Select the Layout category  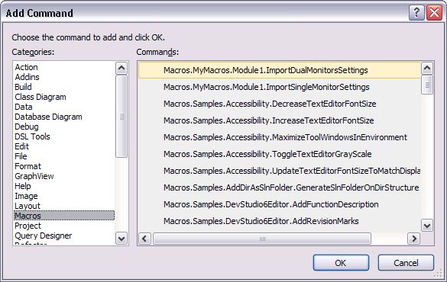[x=64, y=206]
